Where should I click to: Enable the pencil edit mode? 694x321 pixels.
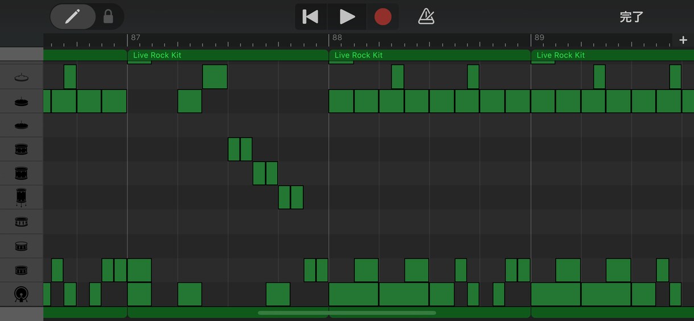point(73,17)
